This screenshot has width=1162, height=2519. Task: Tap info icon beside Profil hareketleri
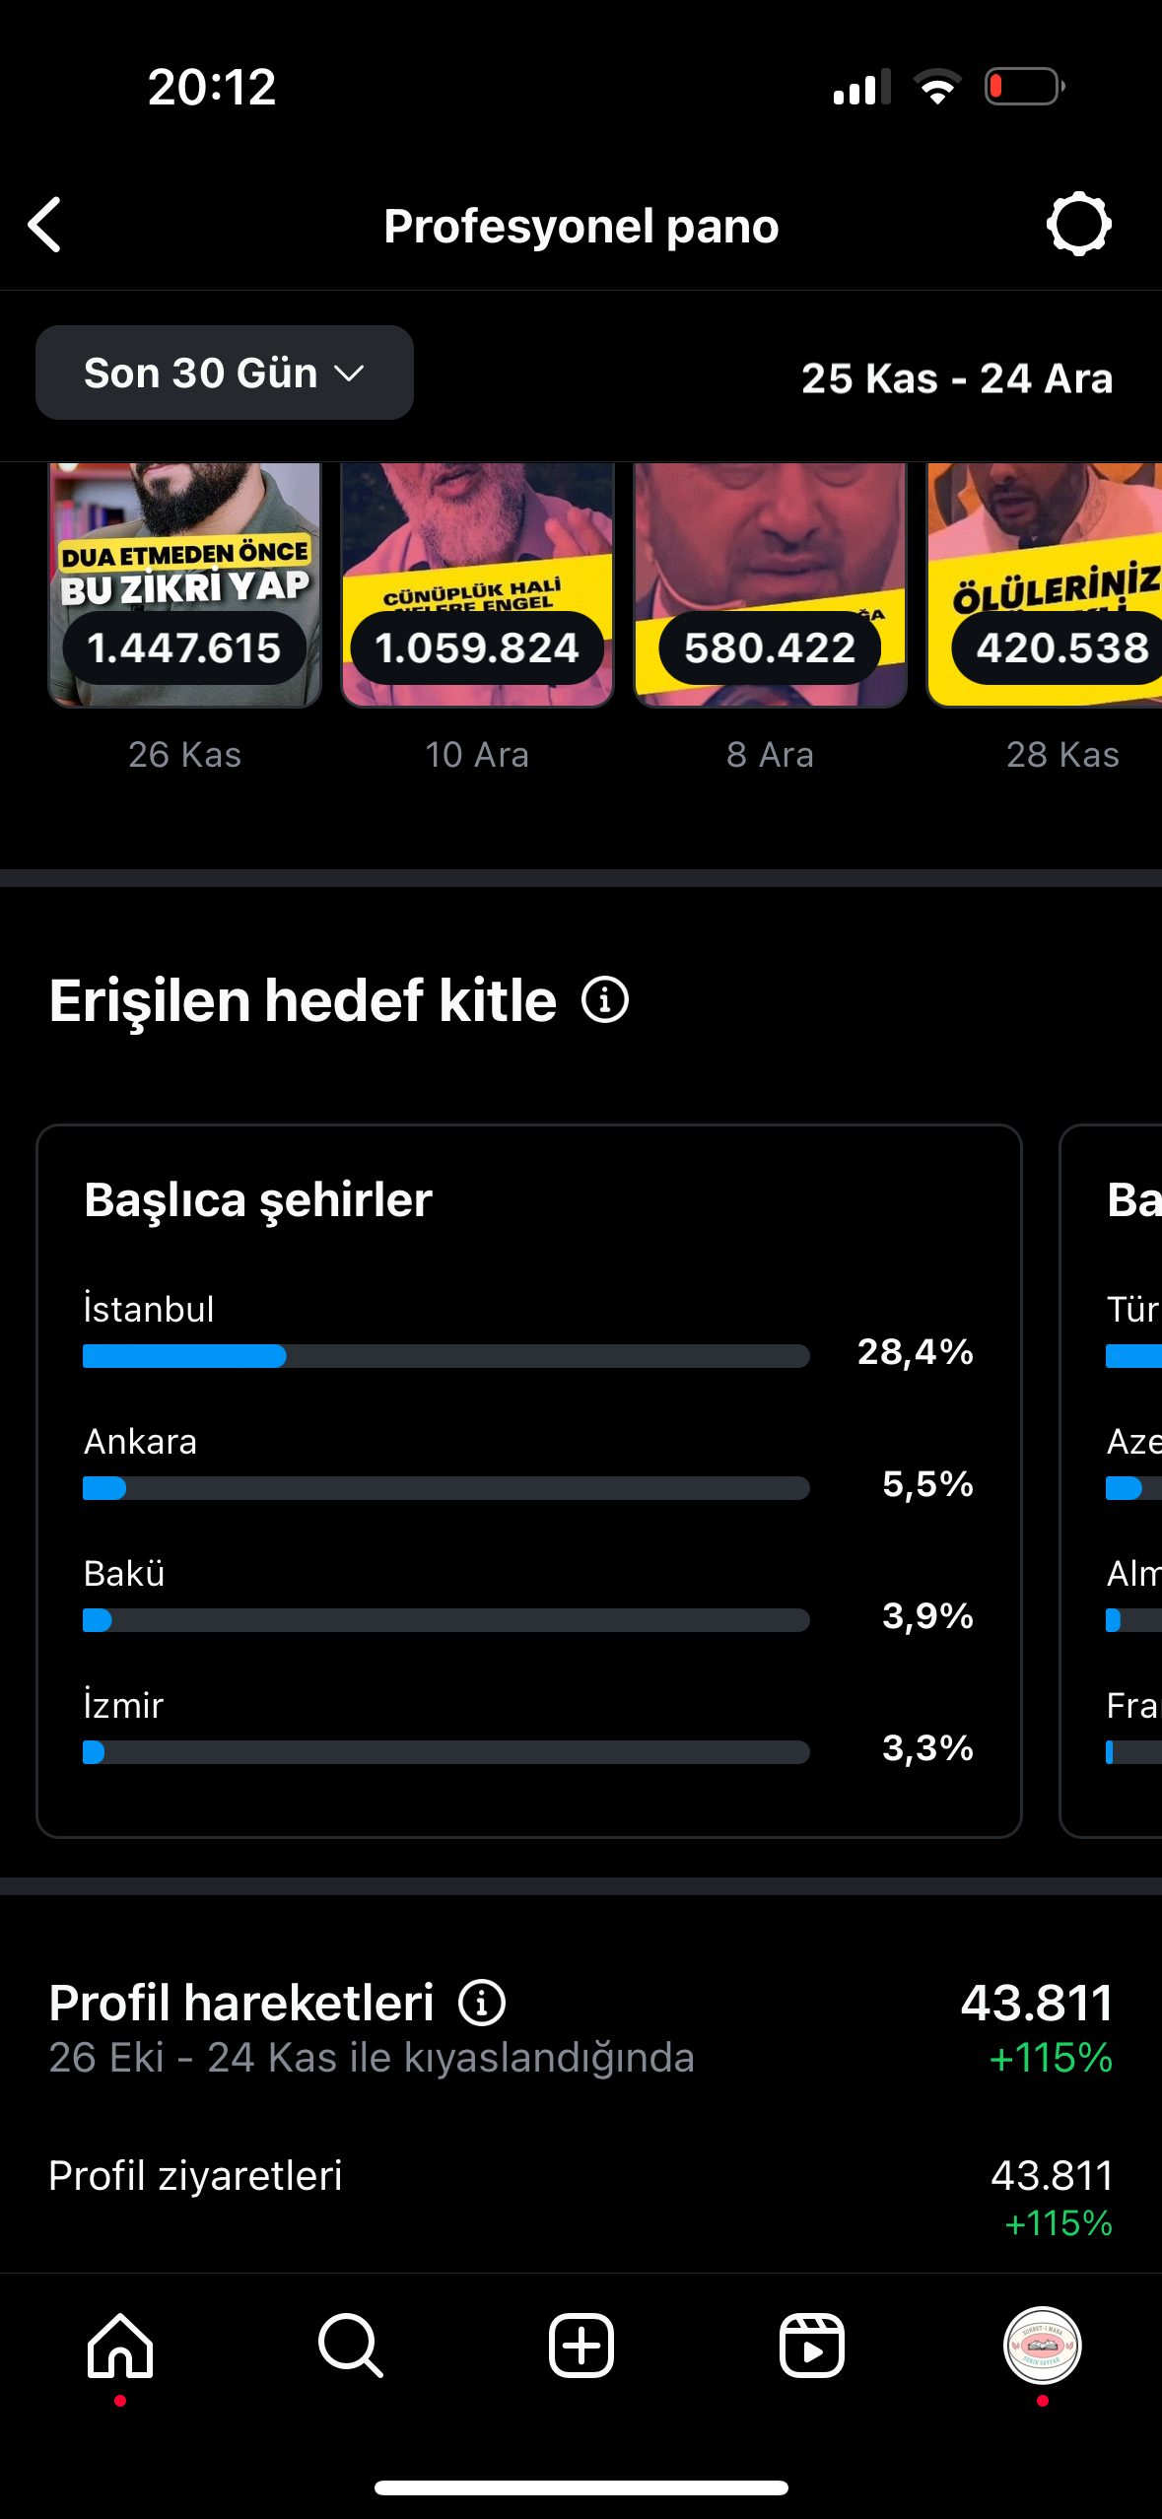482,2003
